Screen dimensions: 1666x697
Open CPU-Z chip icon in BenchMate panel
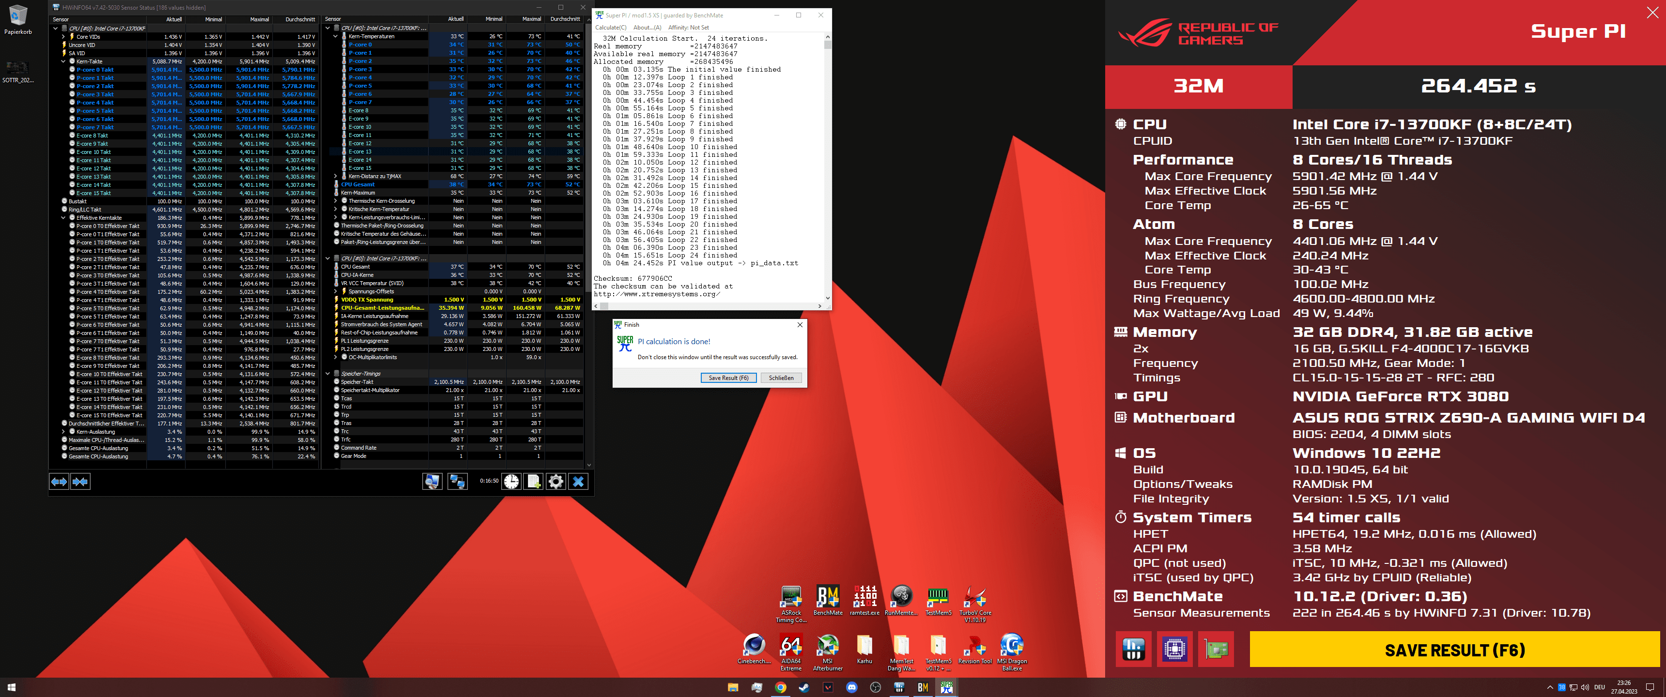point(1174,649)
